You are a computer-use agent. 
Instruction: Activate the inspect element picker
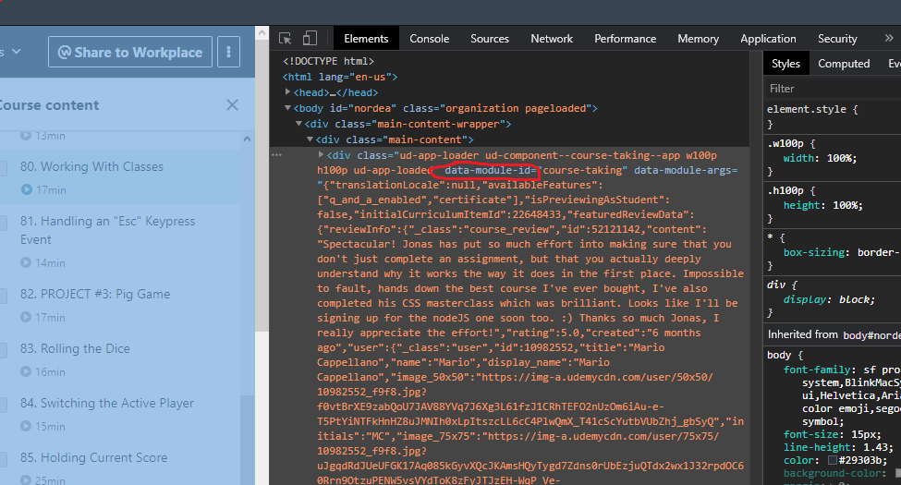pos(286,39)
